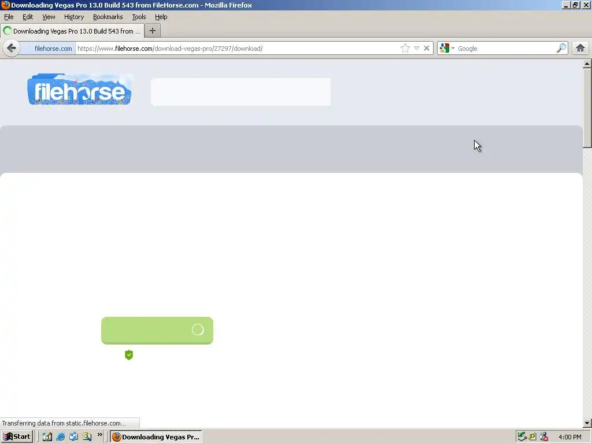Click the scrollbar down arrow
The height and width of the screenshot is (444, 592).
click(587, 423)
